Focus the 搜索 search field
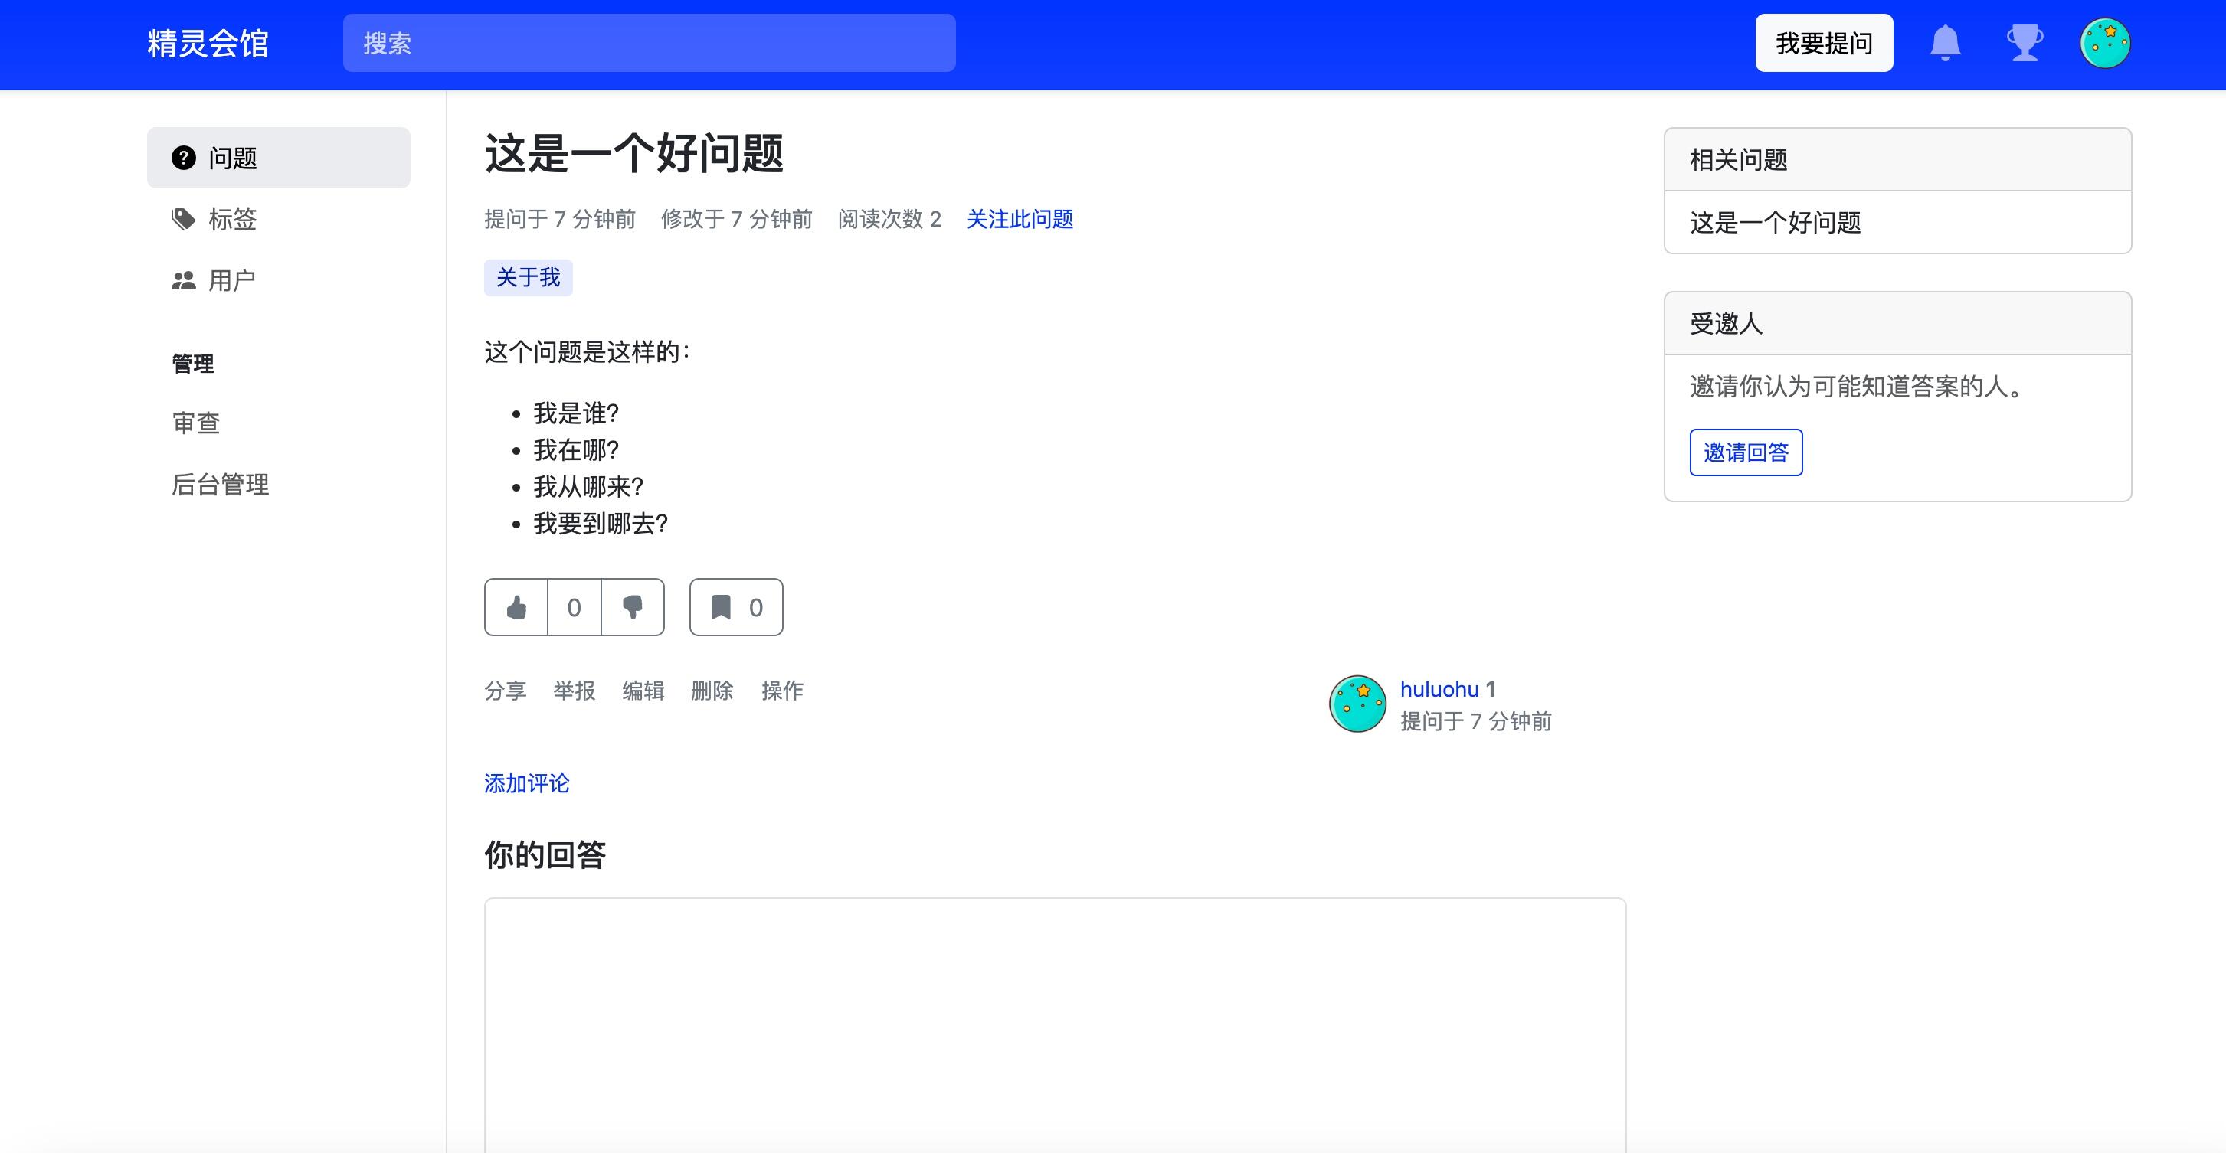The height and width of the screenshot is (1153, 2226). coord(648,43)
